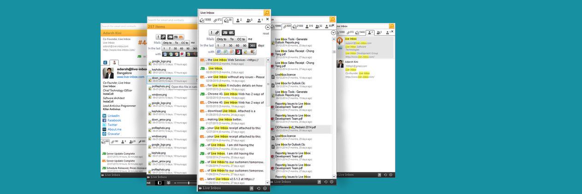Viewport: 582px width, 194px height.
Task: Choose last 90 days in center window
Action: [244, 46]
